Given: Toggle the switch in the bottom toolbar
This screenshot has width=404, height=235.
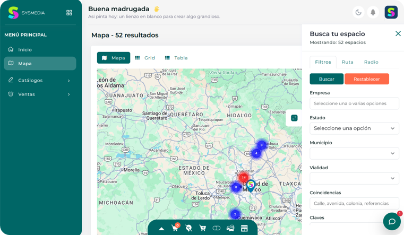Looking at the screenshot, I should point(216,228).
